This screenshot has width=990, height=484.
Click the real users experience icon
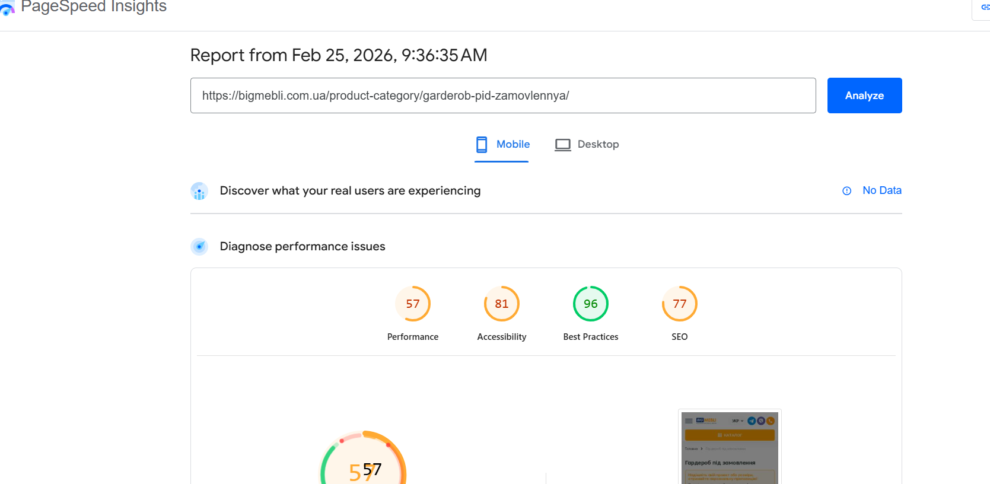point(199,191)
